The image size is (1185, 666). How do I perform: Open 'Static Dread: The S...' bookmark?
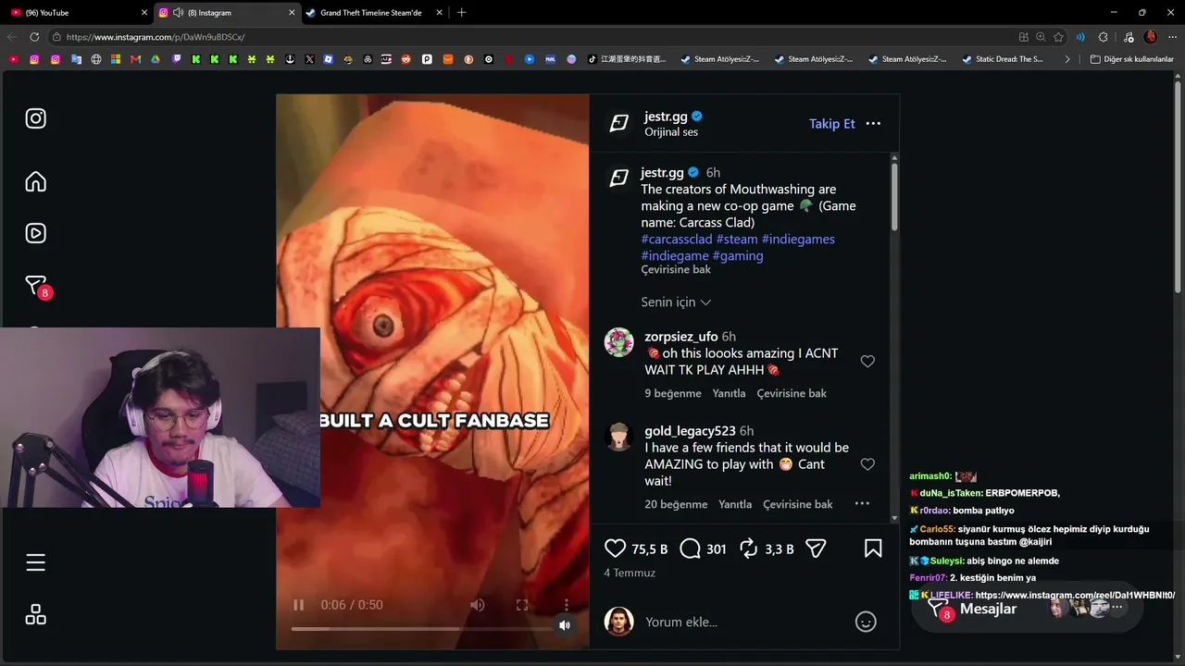(x=1004, y=59)
